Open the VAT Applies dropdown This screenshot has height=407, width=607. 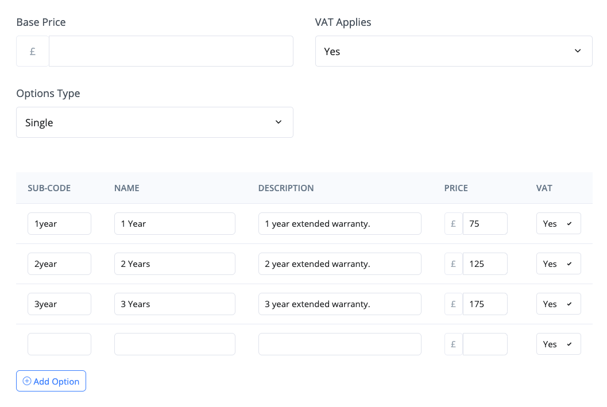[454, 51]
